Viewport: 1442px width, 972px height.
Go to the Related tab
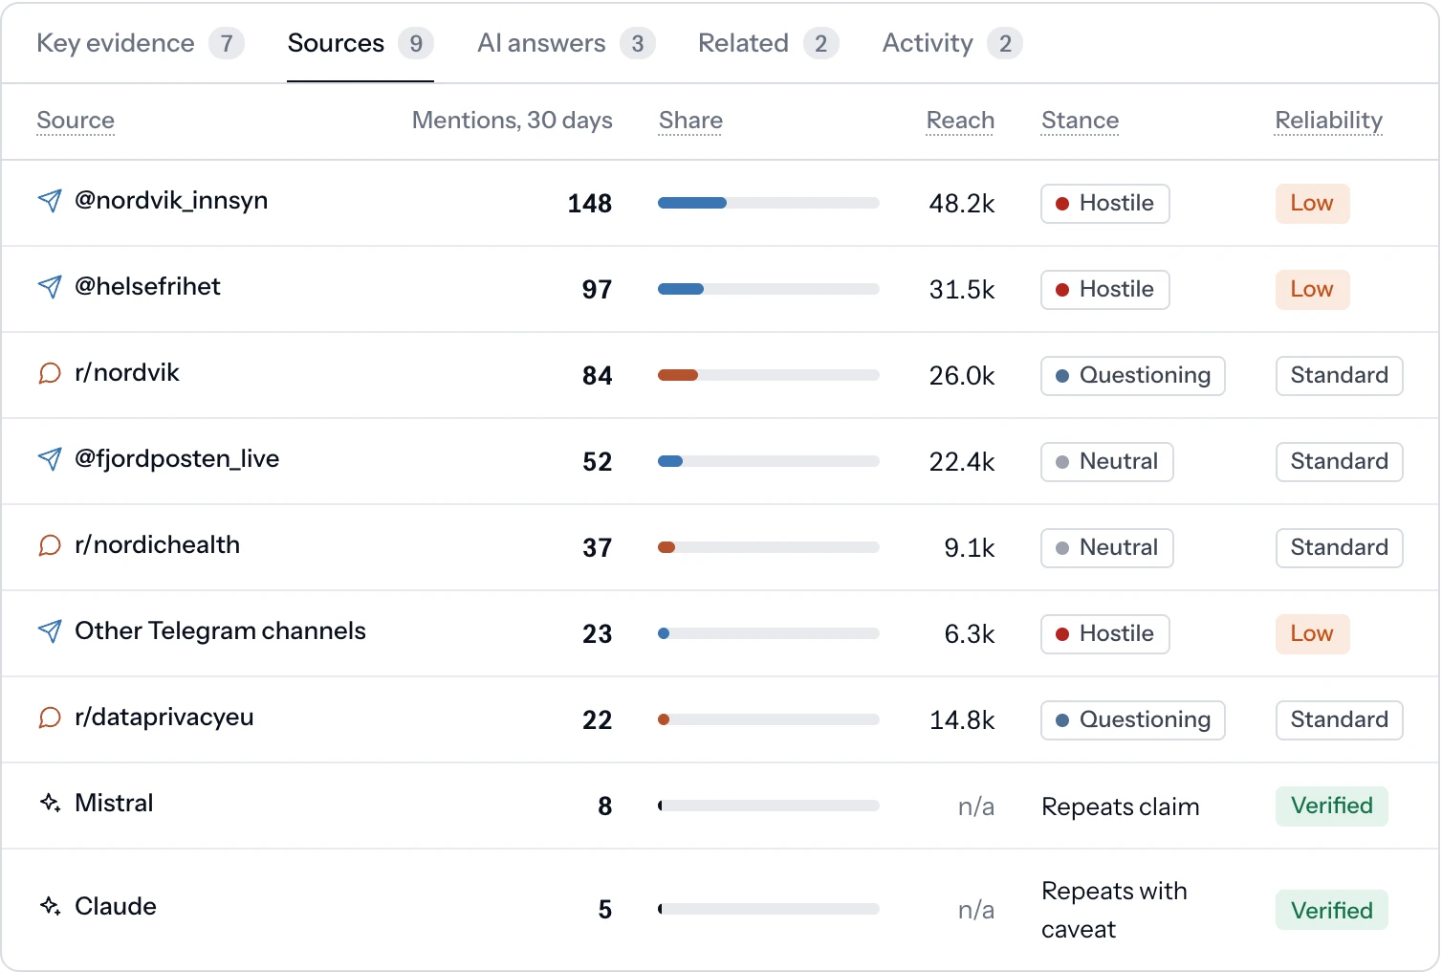pyautogui.click(x=769, y=43)
